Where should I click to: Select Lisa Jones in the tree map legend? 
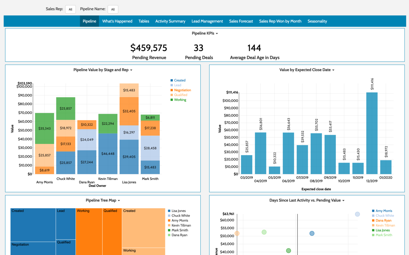click(179, 211)
